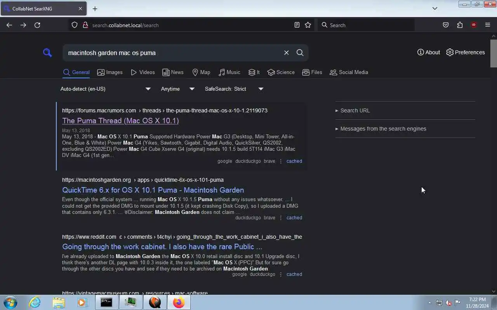The image size is (497, 310).
Task: Open Windows Explorer folder from taskbar
Action: (59, 302)
